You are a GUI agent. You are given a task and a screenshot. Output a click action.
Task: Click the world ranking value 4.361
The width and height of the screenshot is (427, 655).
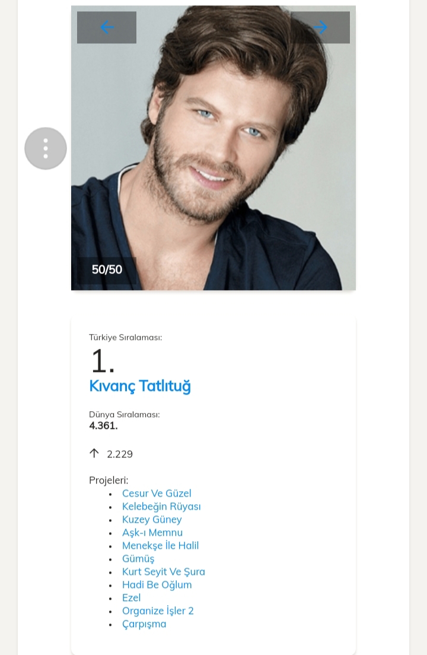[x=104, y=425]
